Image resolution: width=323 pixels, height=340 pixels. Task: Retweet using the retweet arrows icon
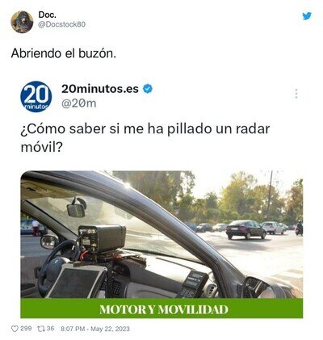(x=41, y=329)
